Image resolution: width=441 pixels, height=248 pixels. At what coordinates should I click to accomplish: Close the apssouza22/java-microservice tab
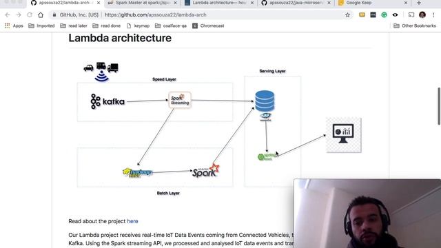(329, 3)
